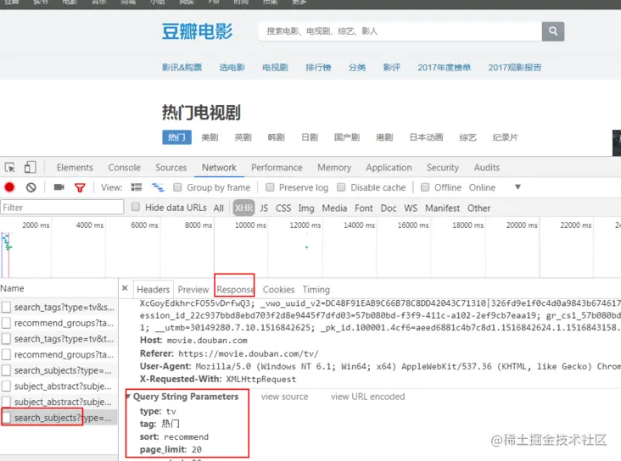621x461 pixels.
Task: Filter requests by JS
Action: pos(264,208)
